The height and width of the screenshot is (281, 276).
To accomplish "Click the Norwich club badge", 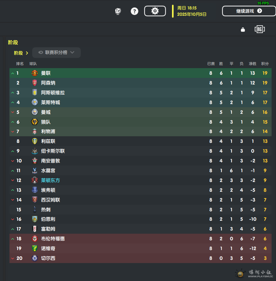I will click(x=35, y=249).
